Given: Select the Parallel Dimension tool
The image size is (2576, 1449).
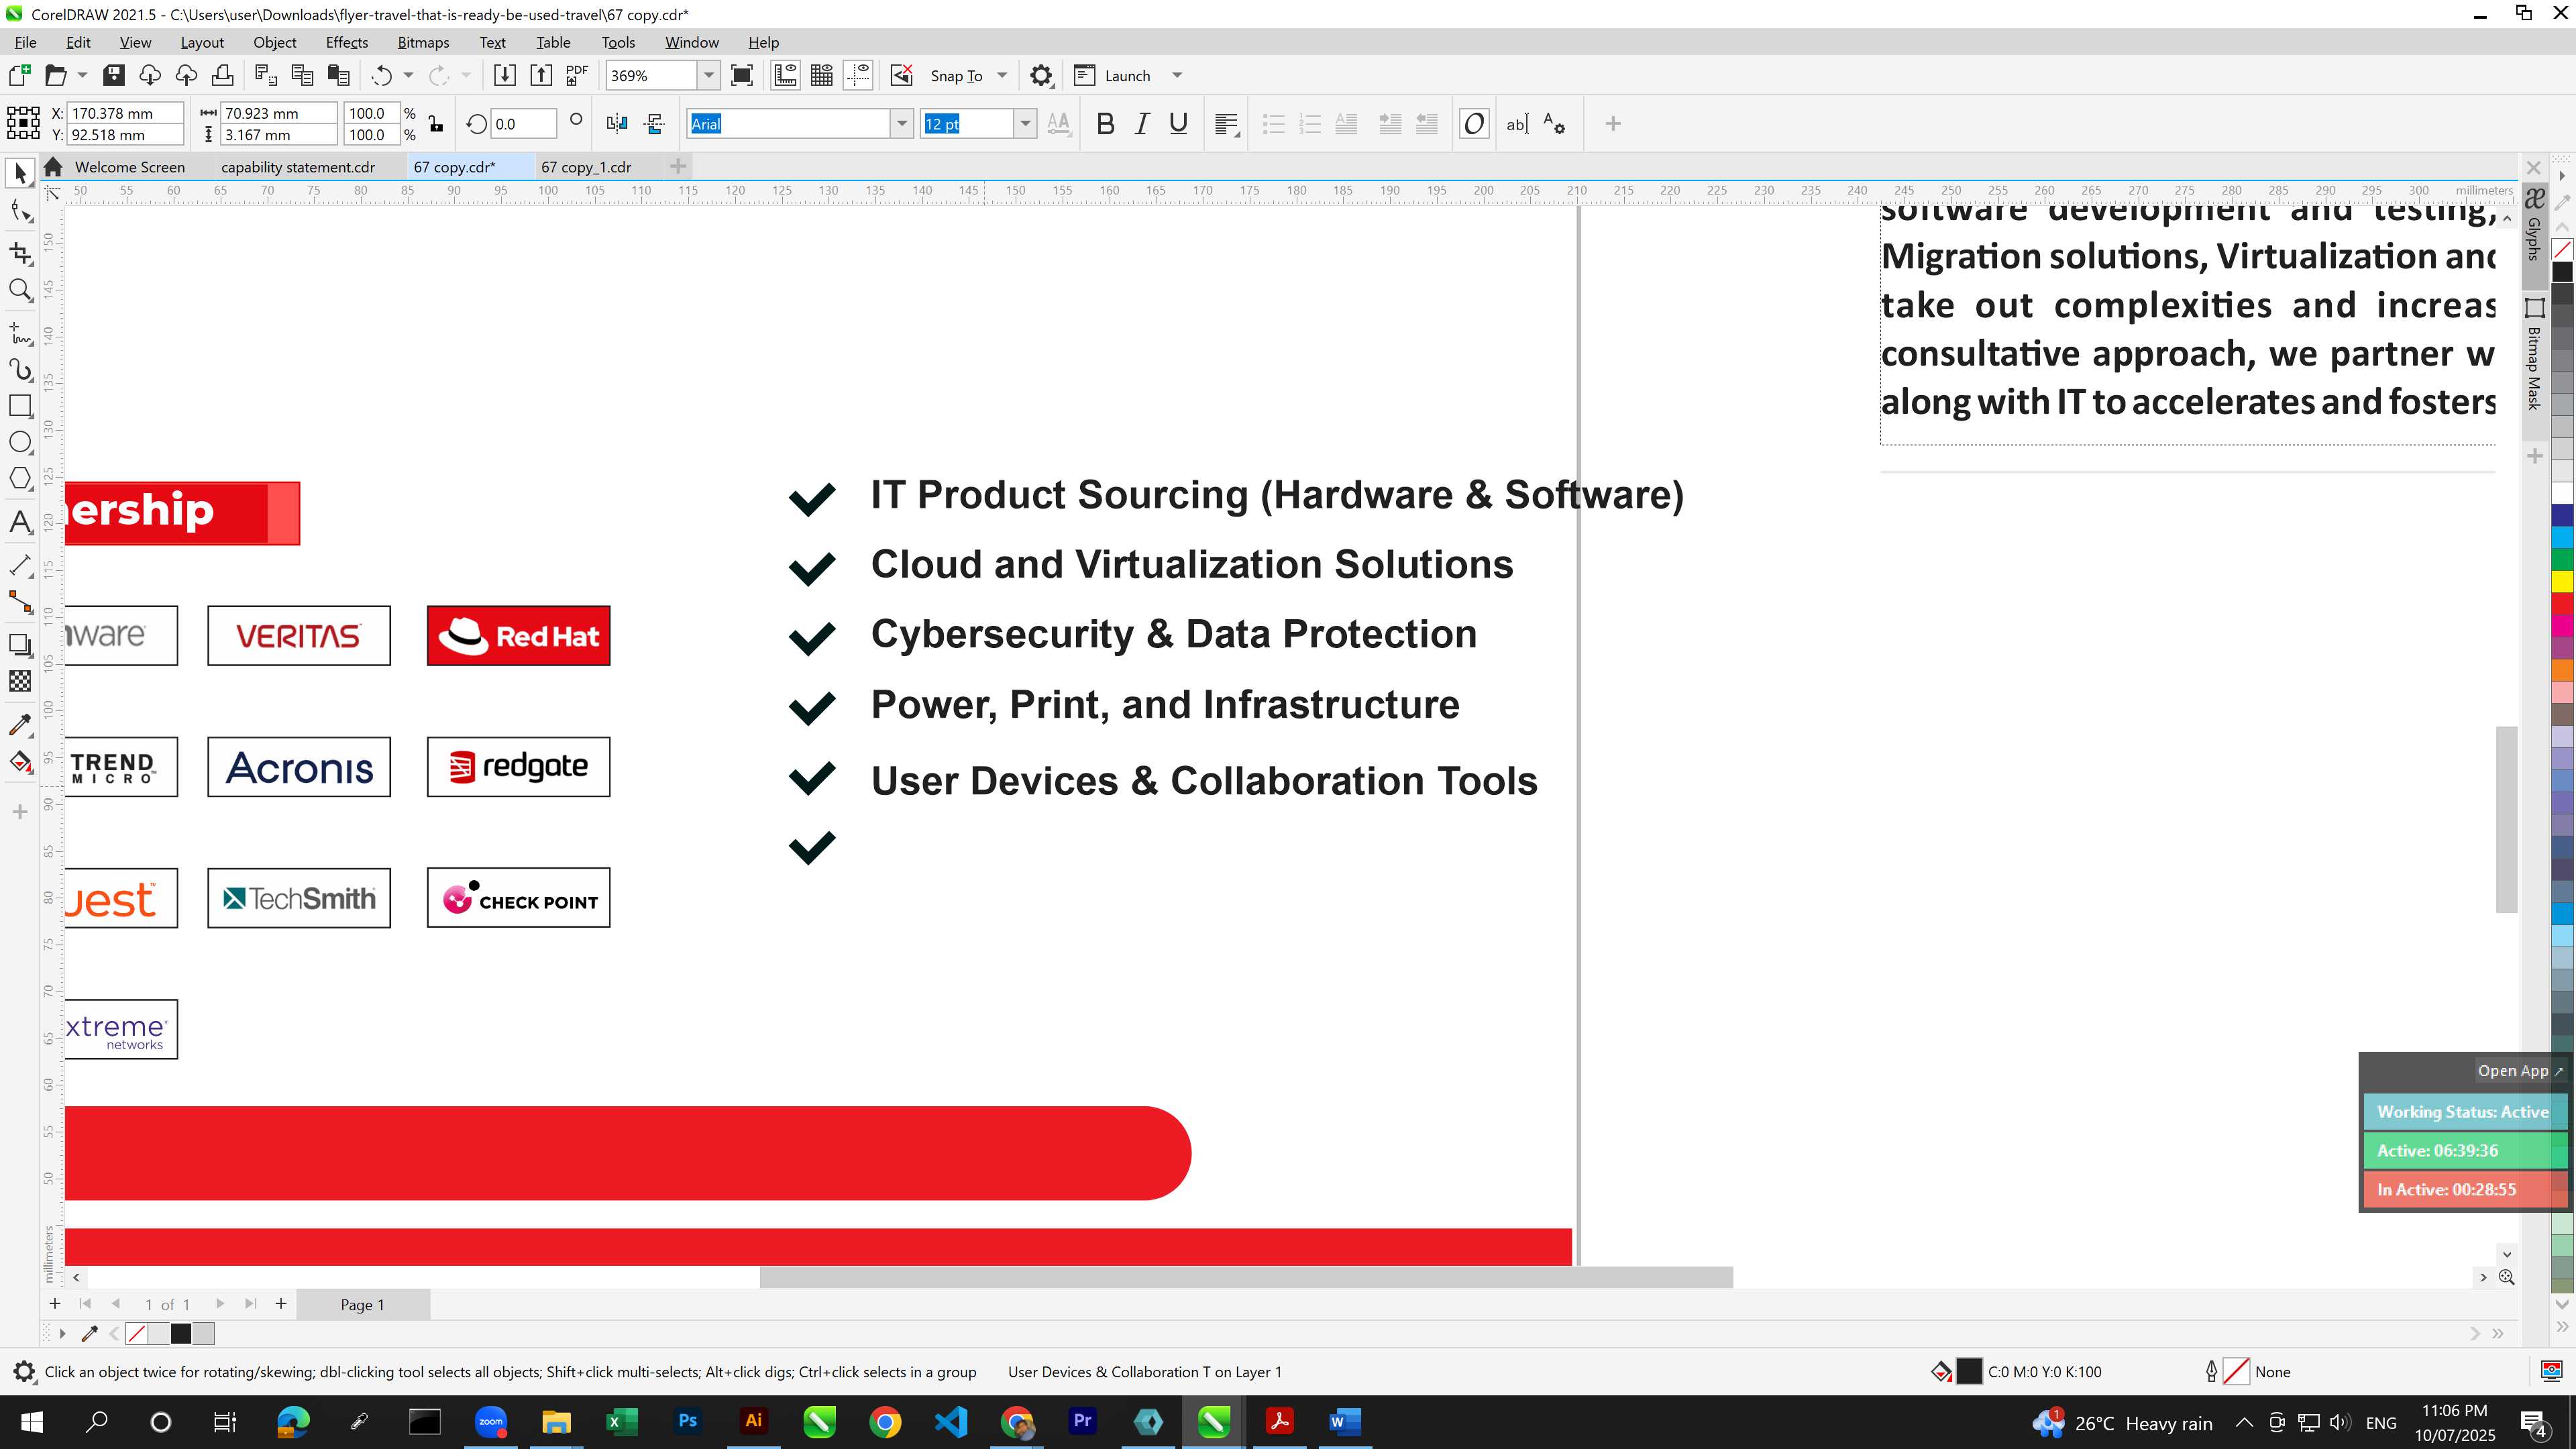Looking at the screenshot, I should point(20,565).
